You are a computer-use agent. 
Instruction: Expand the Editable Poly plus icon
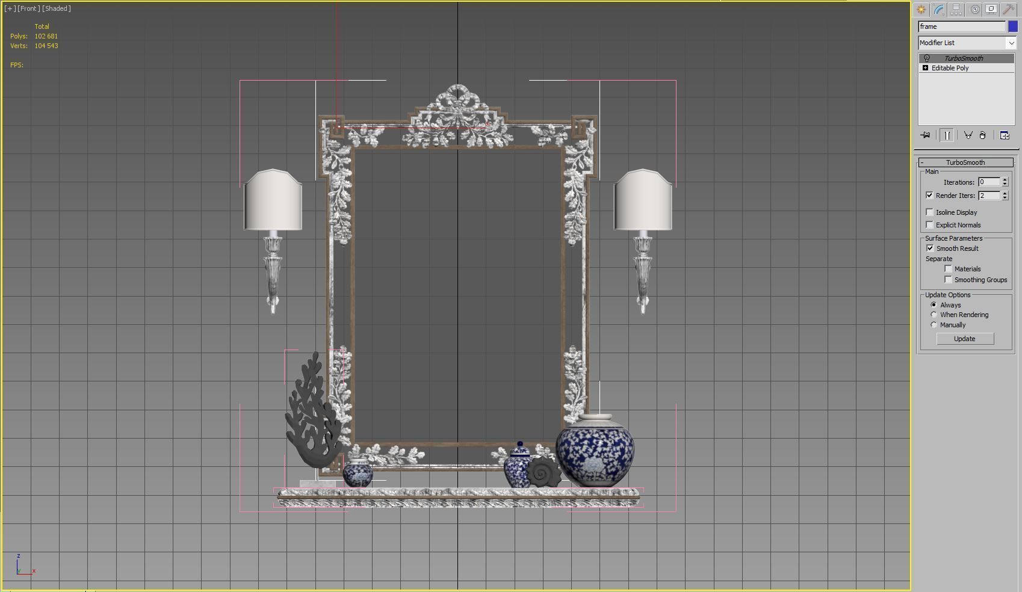pos(925,68)
